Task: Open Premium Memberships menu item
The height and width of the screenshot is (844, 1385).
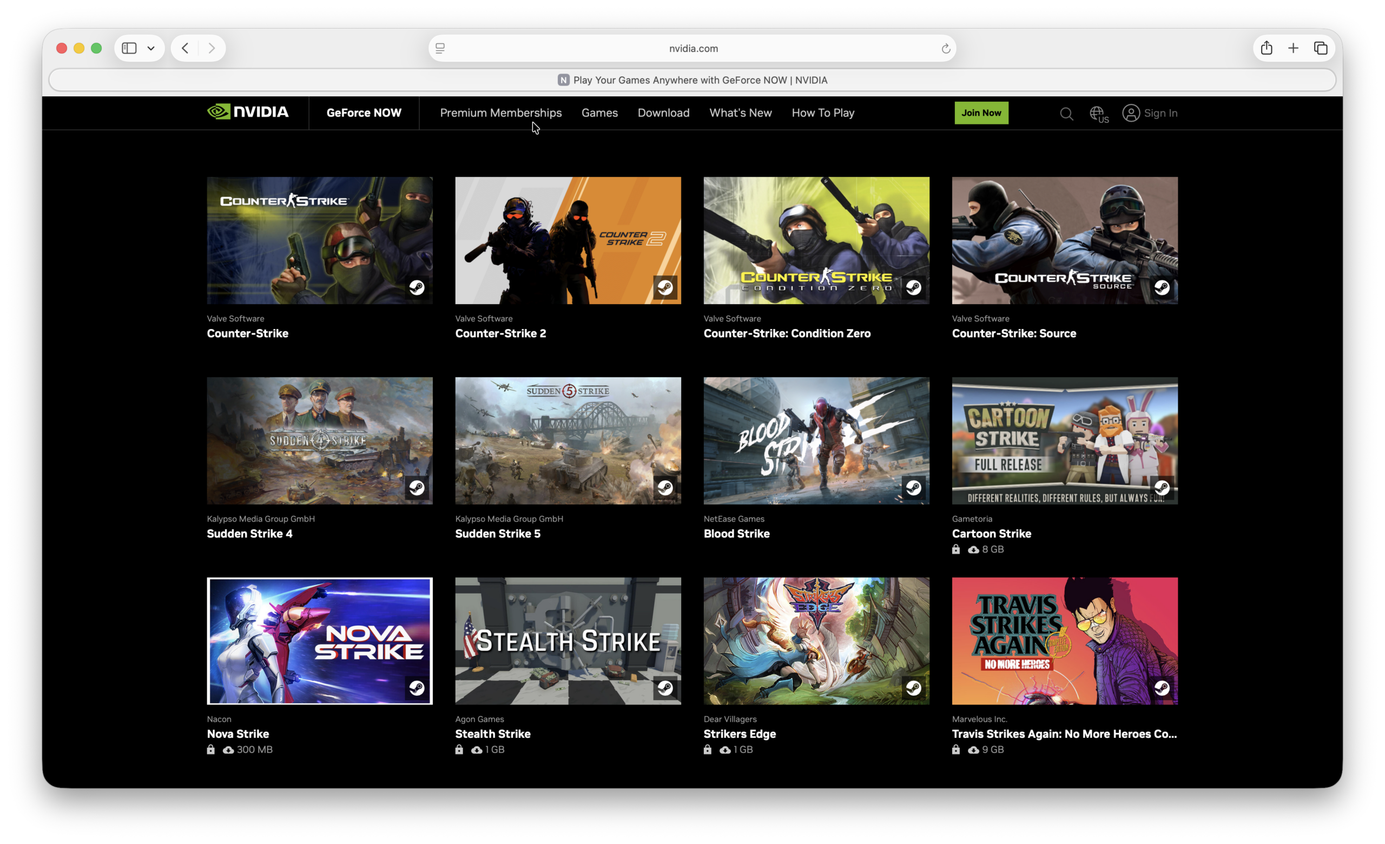Action: [x=501, y=113]
